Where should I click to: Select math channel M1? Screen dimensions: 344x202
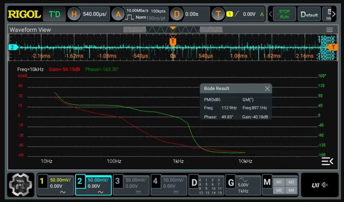click(x=279, y=182)
